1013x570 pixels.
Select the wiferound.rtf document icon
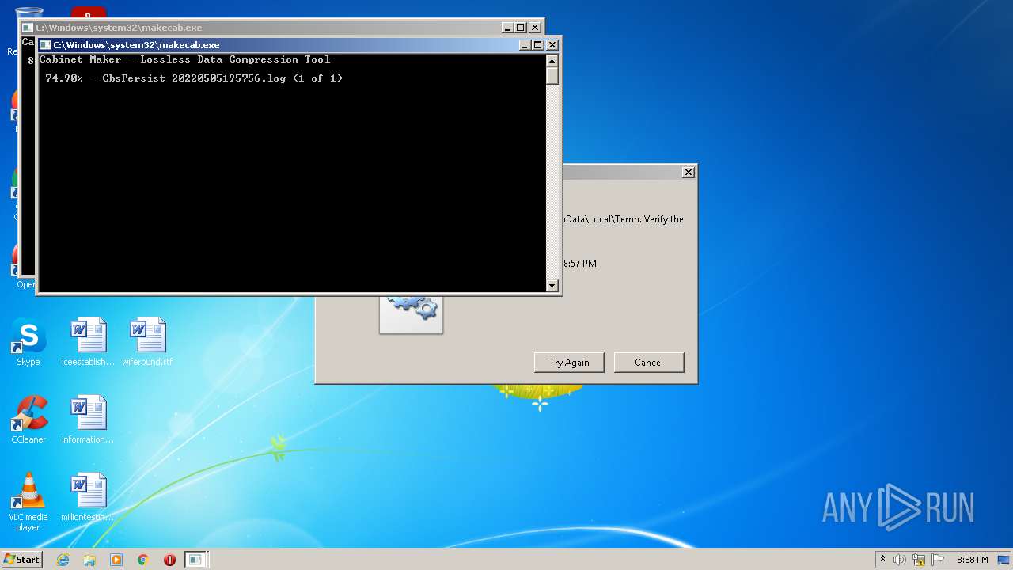pos(147,342)
